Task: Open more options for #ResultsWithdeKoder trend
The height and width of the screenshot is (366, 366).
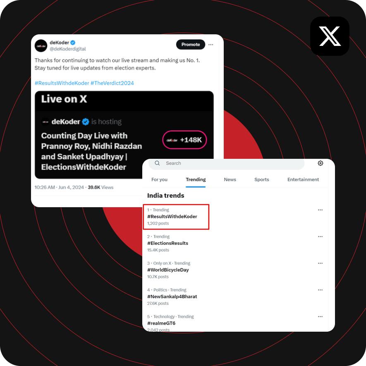Action: [x=320, y=210]
